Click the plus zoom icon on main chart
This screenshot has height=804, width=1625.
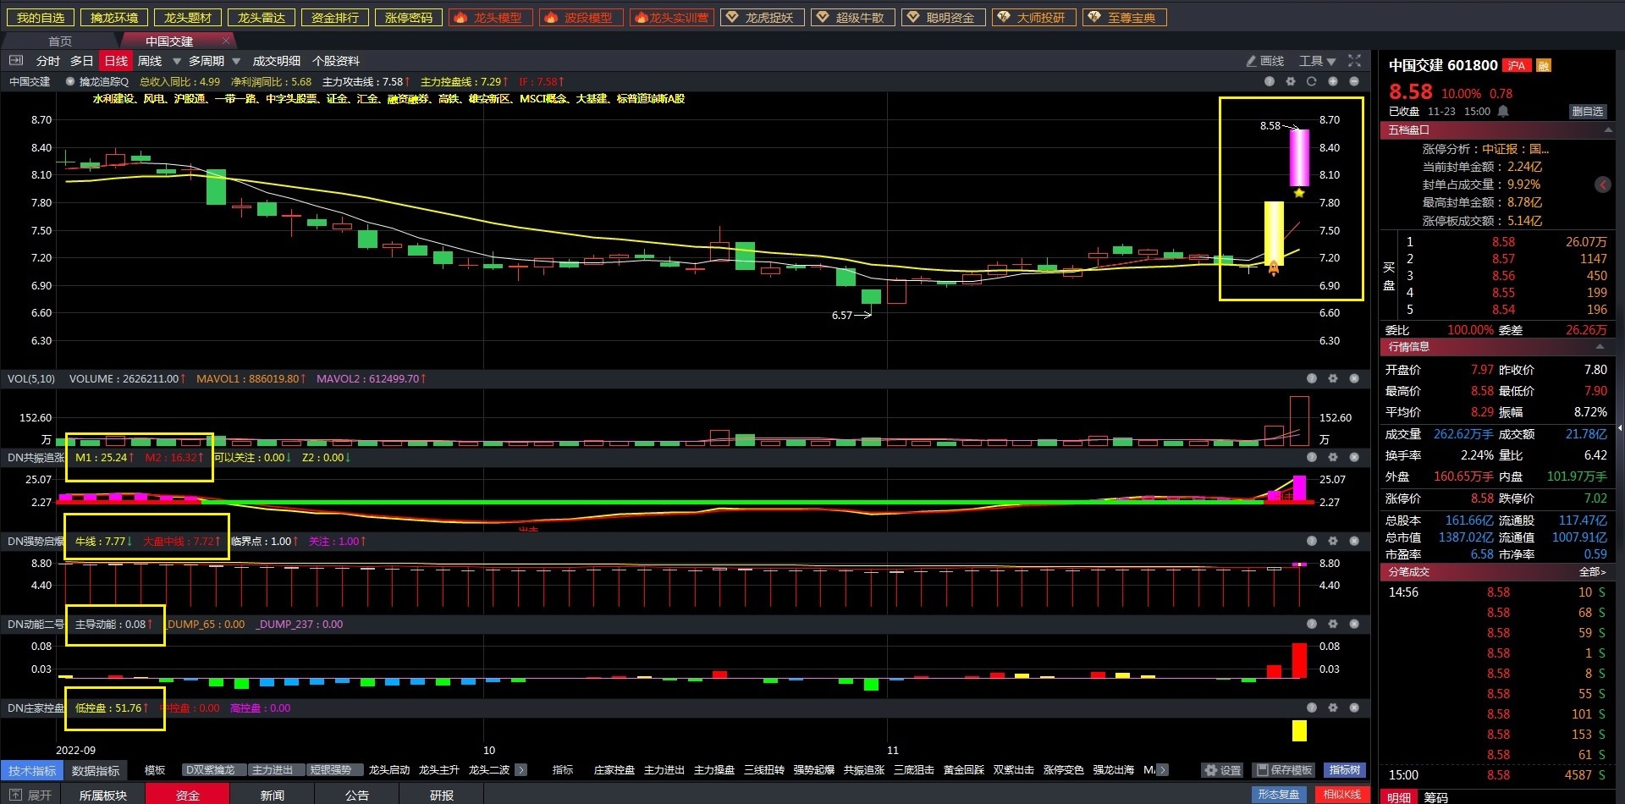point(1332,81)
